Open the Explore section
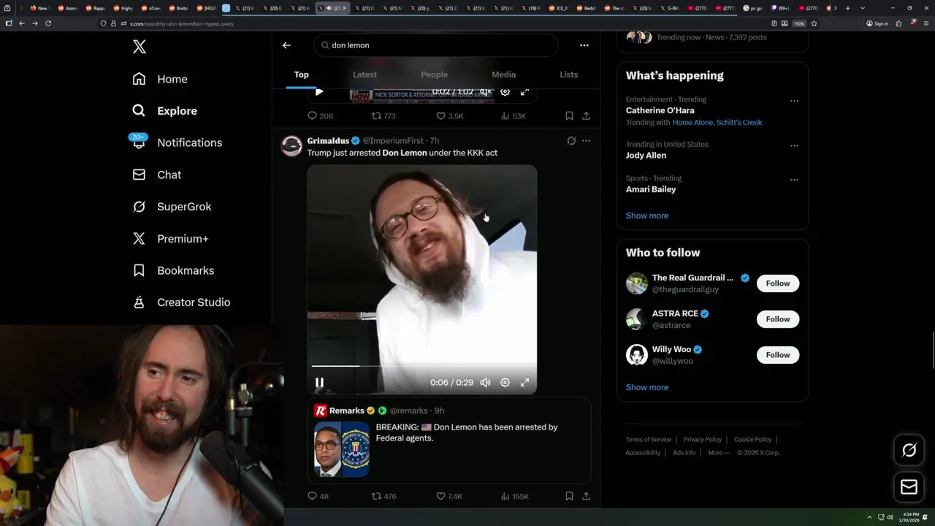Screen dimensions: 935x526 [164, 111]
